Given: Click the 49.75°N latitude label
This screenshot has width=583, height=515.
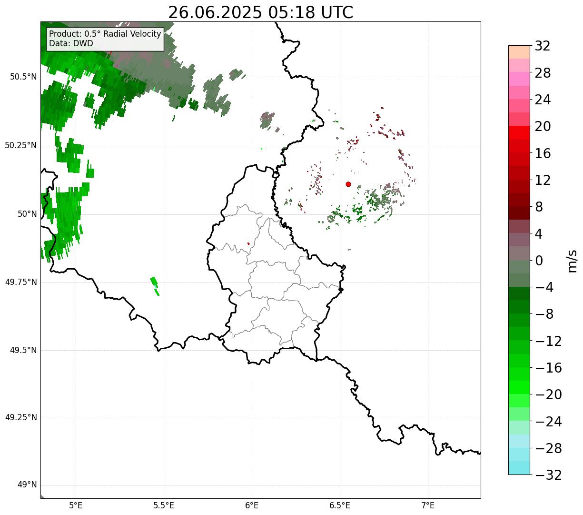Looking at the screenshot, I should [x=21, y=282].
